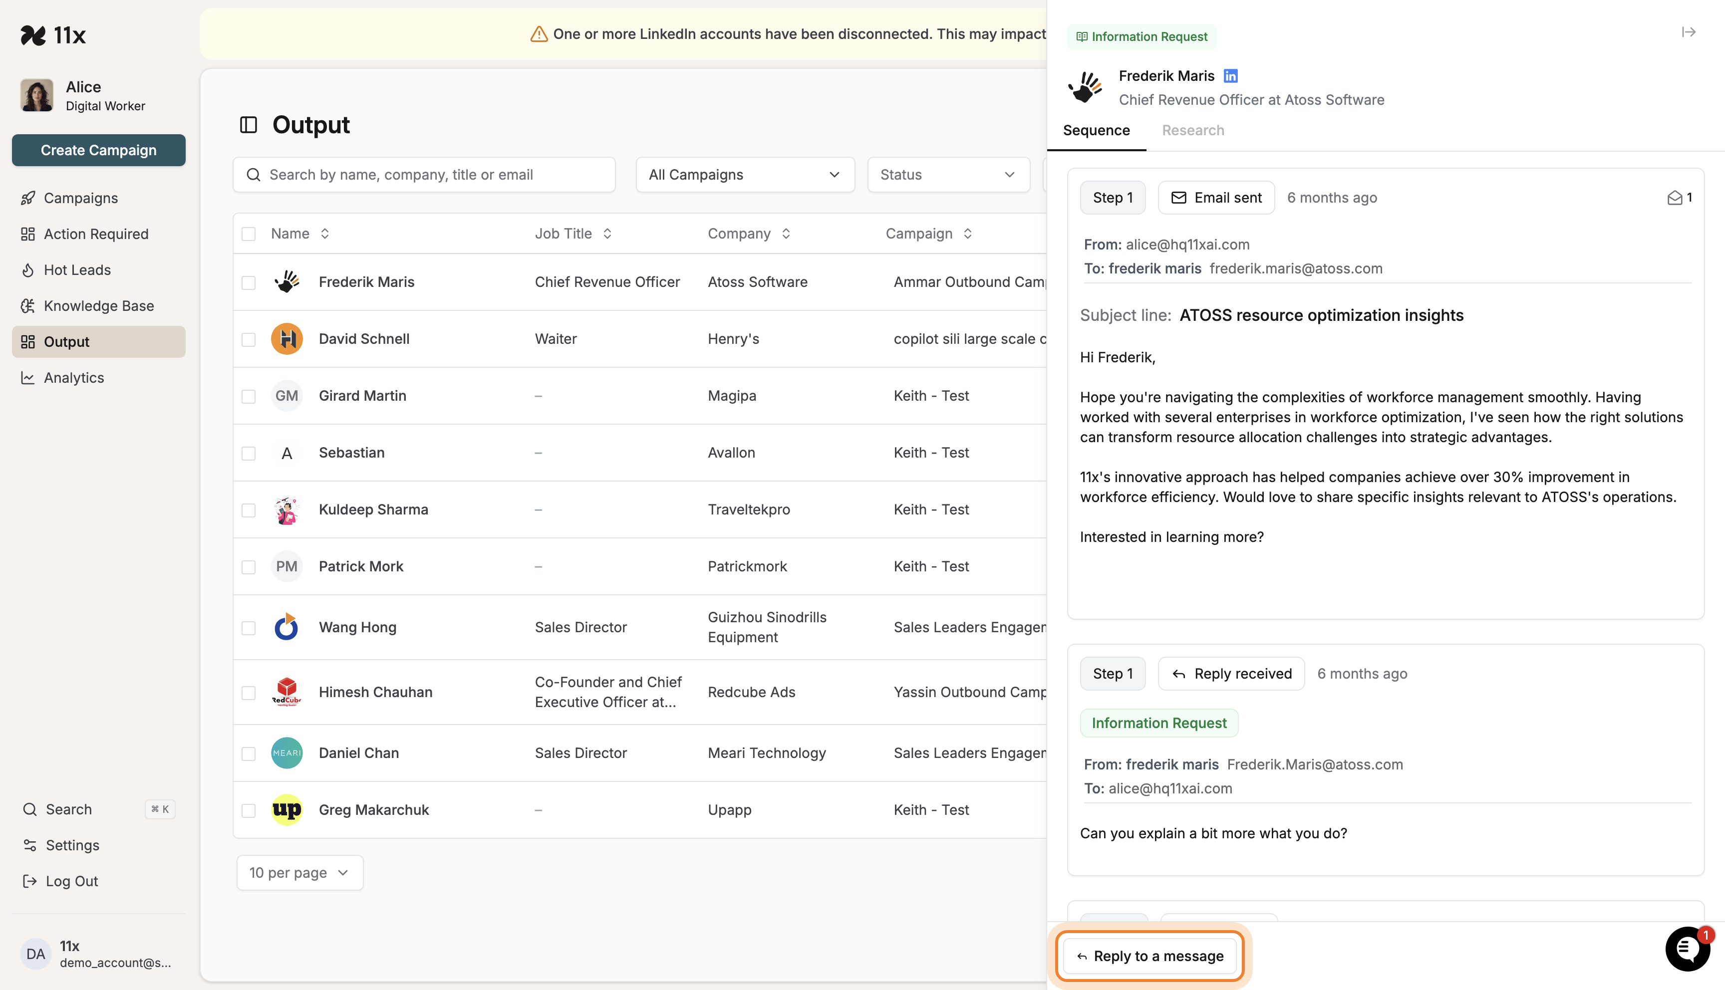Viewport: 1725px width, 990px height.
Task: Open the Analytics view
Action: (x=73, y=377)
